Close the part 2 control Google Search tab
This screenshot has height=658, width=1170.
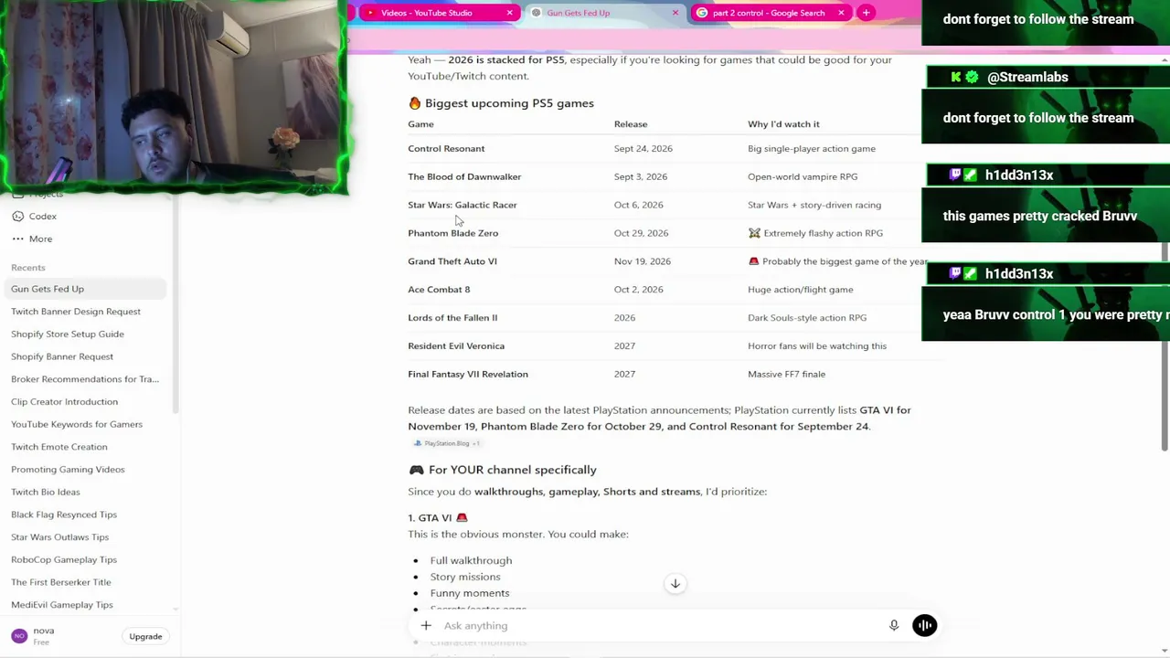click(x=841, y=13)
